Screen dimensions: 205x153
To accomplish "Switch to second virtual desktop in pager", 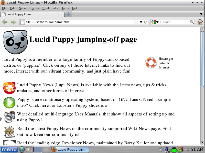I will coord(46,149).
